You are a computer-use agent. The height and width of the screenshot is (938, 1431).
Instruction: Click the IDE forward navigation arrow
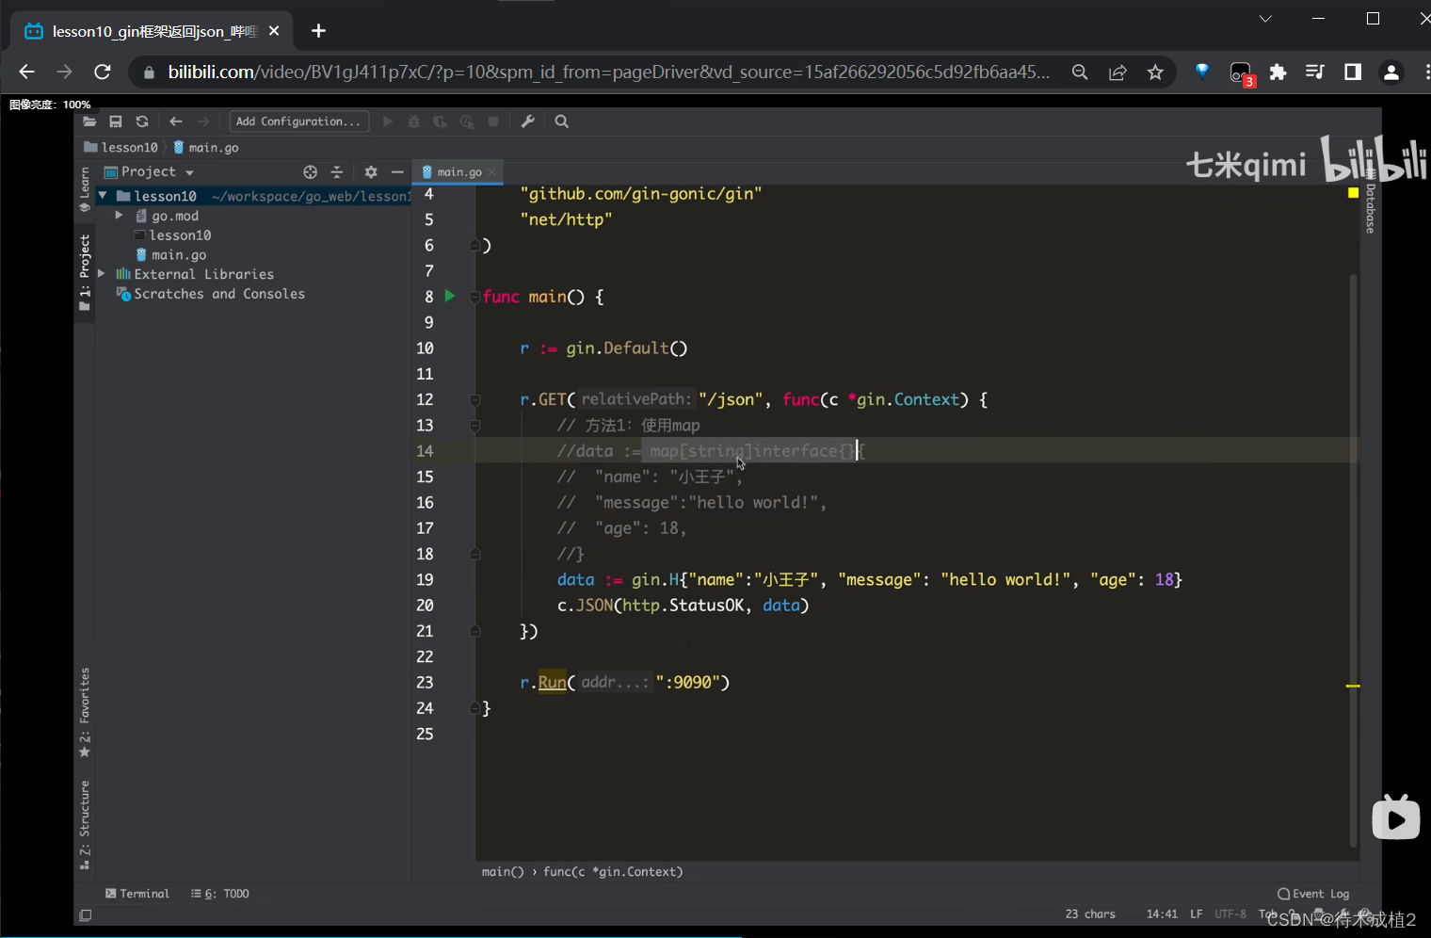(x=202, y=121)
